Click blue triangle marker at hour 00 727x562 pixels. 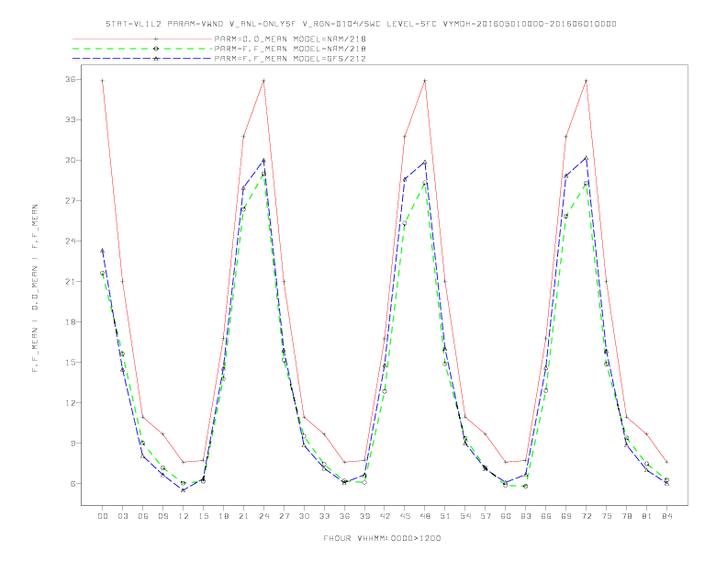pyautogui.click(x=103, y=251)
